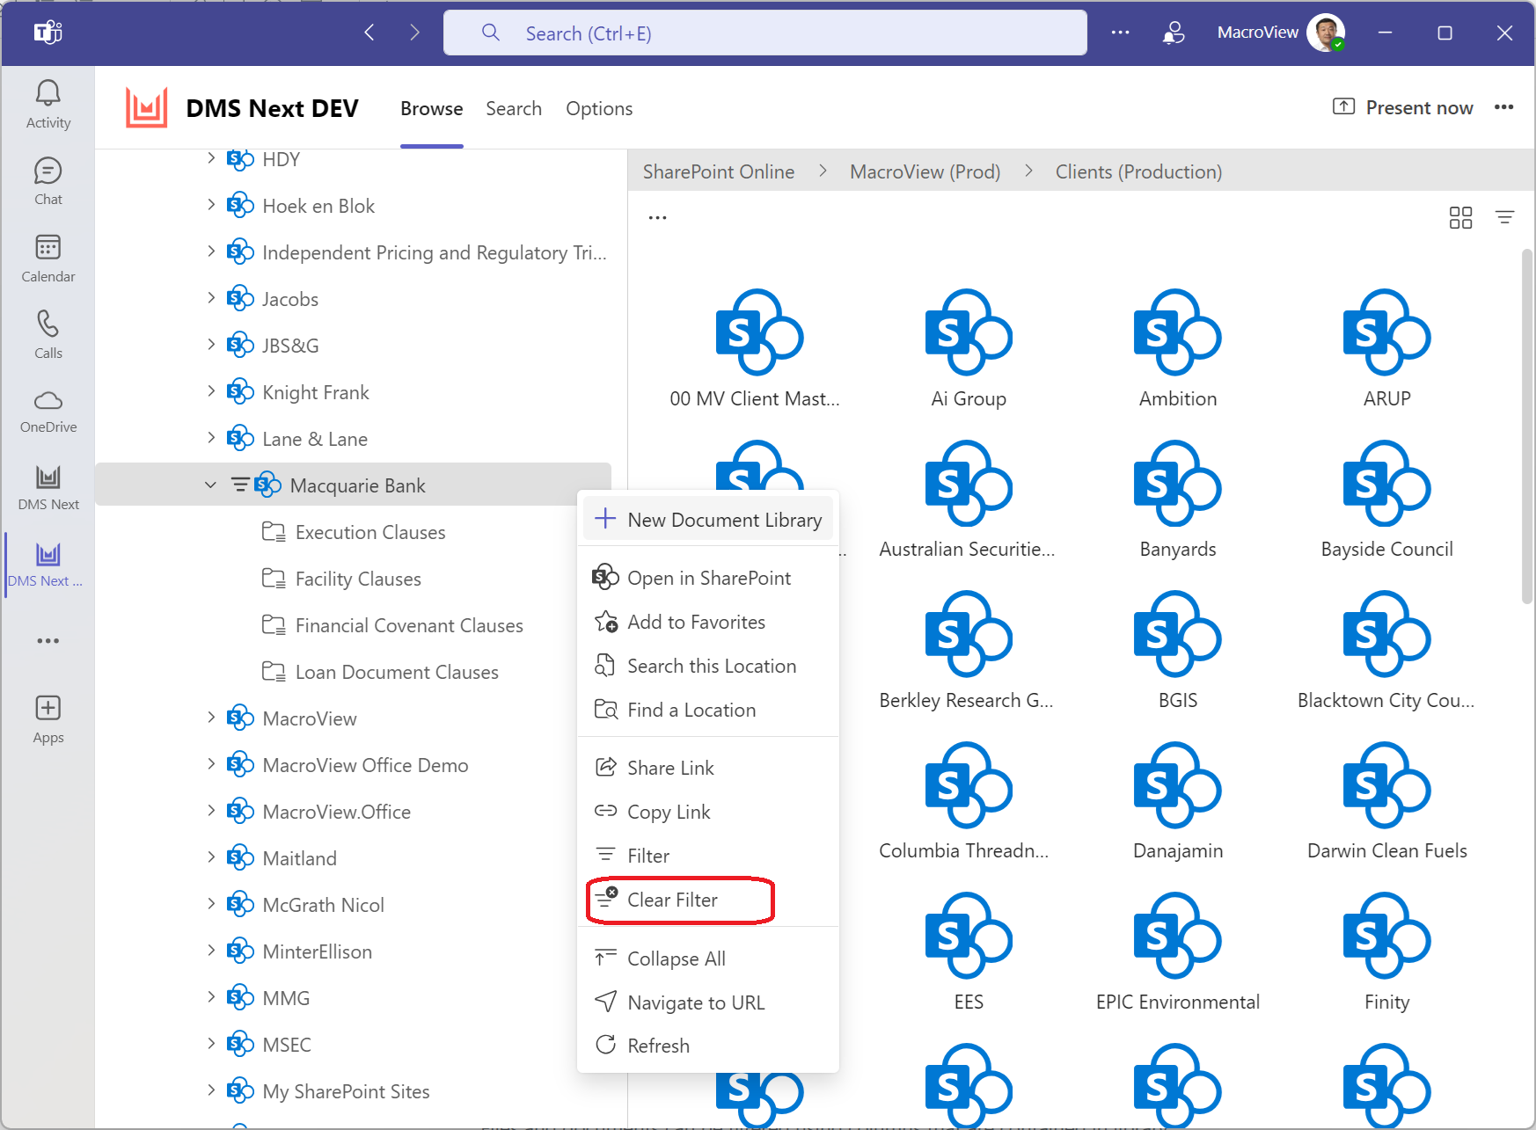Choose Find a Location menu item
Viewport: 1536px width, 1130px height.
[x=708, y=710]
